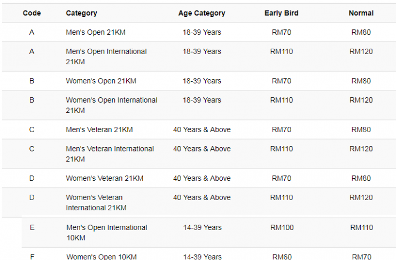Select Women's Veteran International 21KM category

pos(96,203)
